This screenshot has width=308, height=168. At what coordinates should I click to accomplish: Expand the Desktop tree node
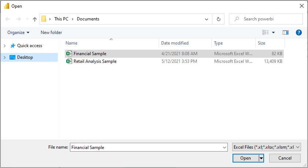(x=5, y=57)
